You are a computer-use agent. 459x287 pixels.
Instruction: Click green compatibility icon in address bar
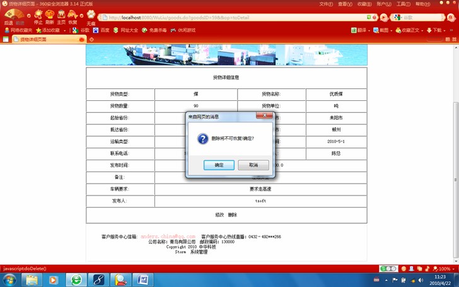pyautogui.click(x=369, y=18)
